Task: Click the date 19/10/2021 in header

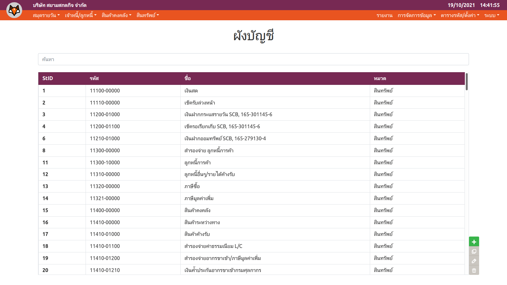Action: (x=461, y=5)
